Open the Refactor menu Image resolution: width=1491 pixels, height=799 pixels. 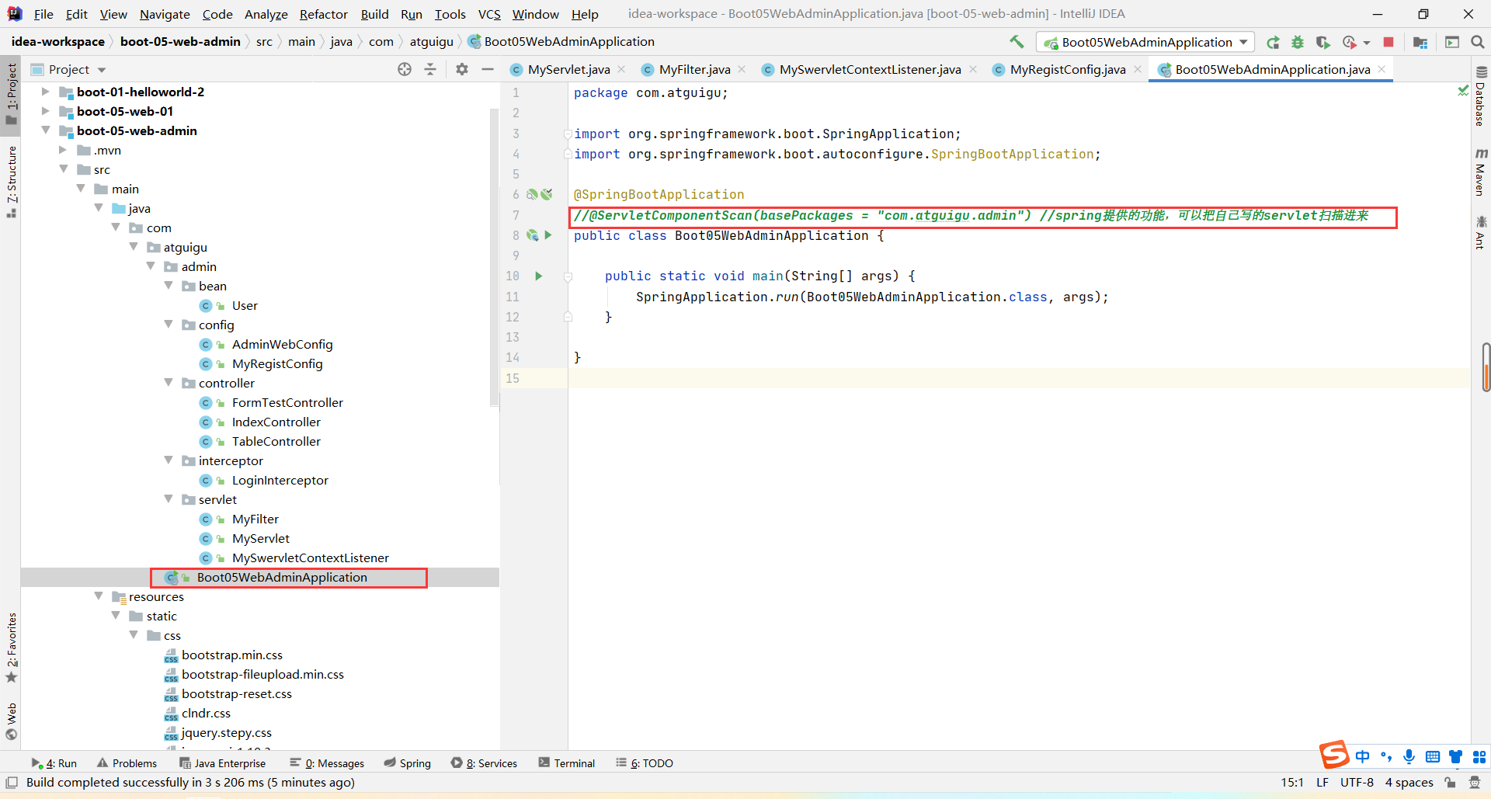pyautogui.click(x=323, y=14)
